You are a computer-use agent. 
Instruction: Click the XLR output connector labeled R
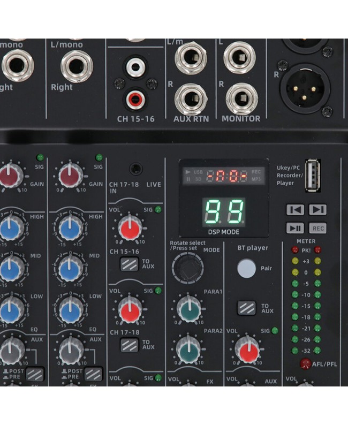pos(305,89)
